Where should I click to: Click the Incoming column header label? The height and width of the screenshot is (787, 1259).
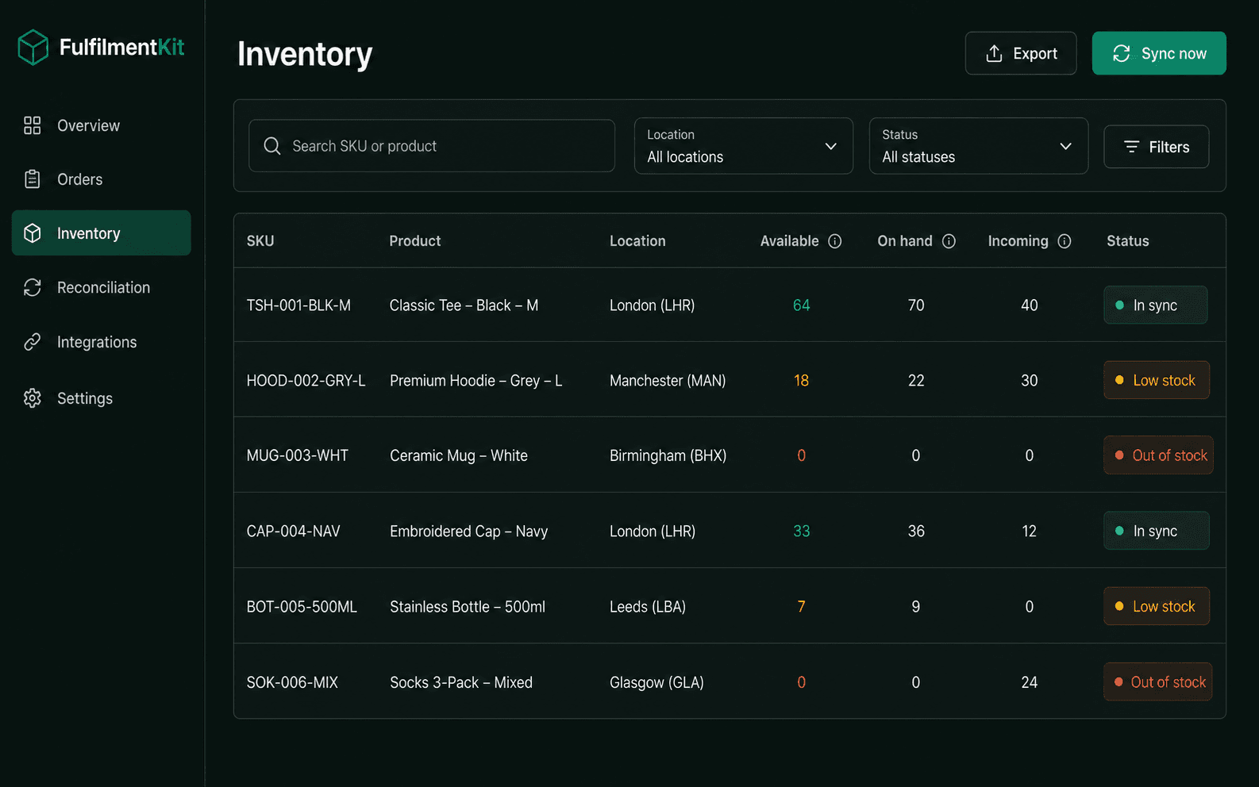point(1018,241)
